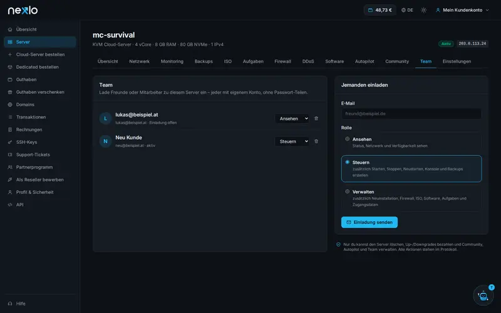Click the Rechnungen document icon

coord(10,130)
